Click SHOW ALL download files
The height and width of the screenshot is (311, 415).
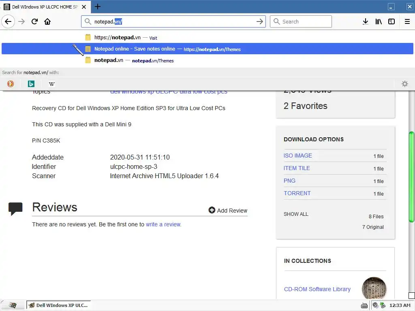coord(296,214)
